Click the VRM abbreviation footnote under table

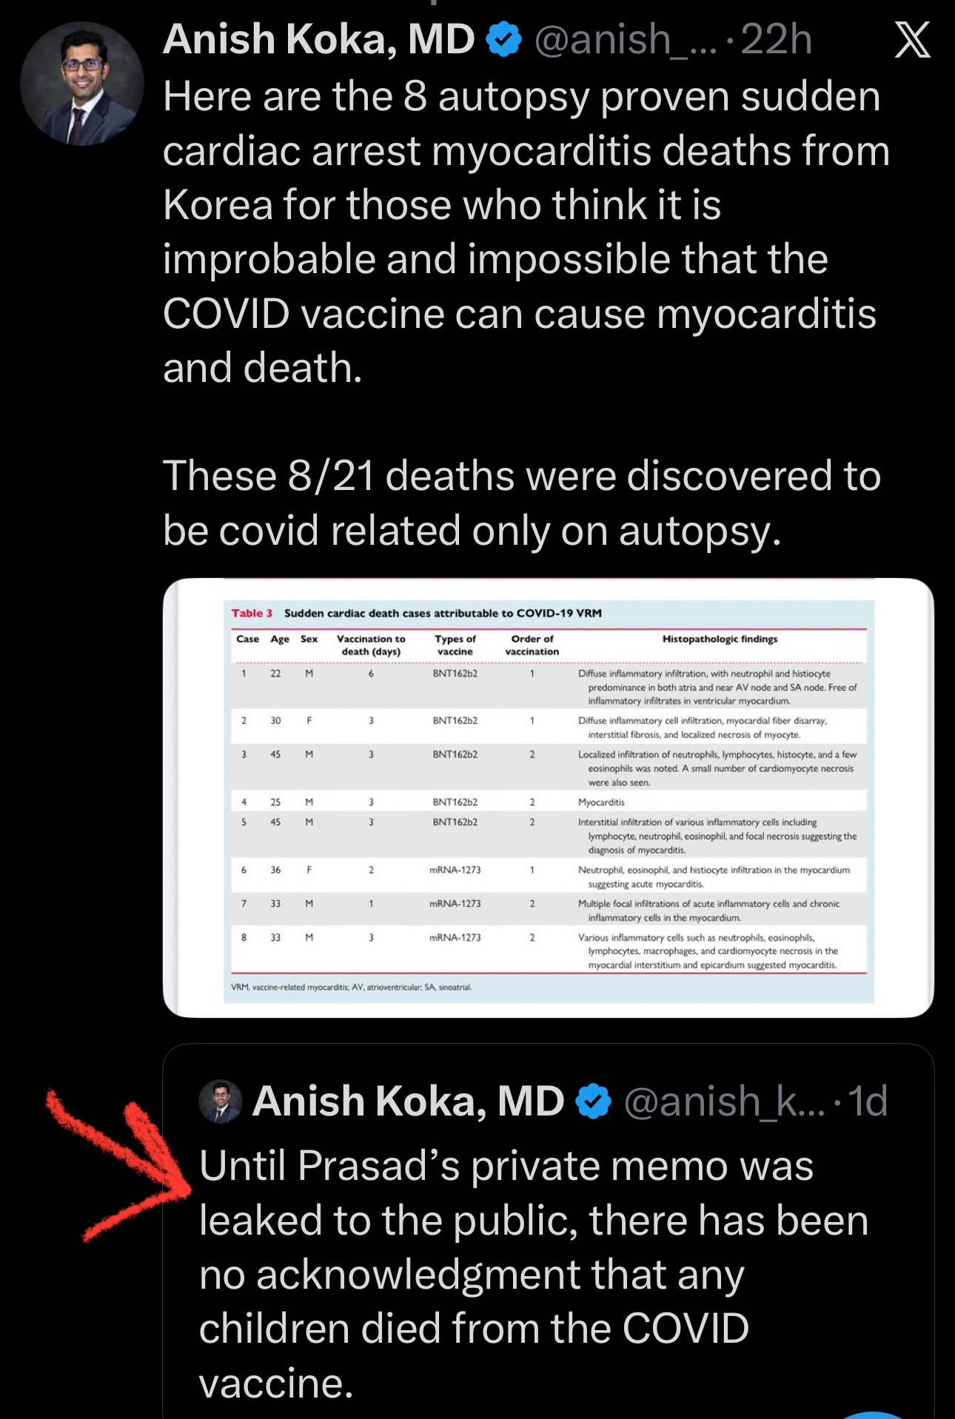point(351,987)
